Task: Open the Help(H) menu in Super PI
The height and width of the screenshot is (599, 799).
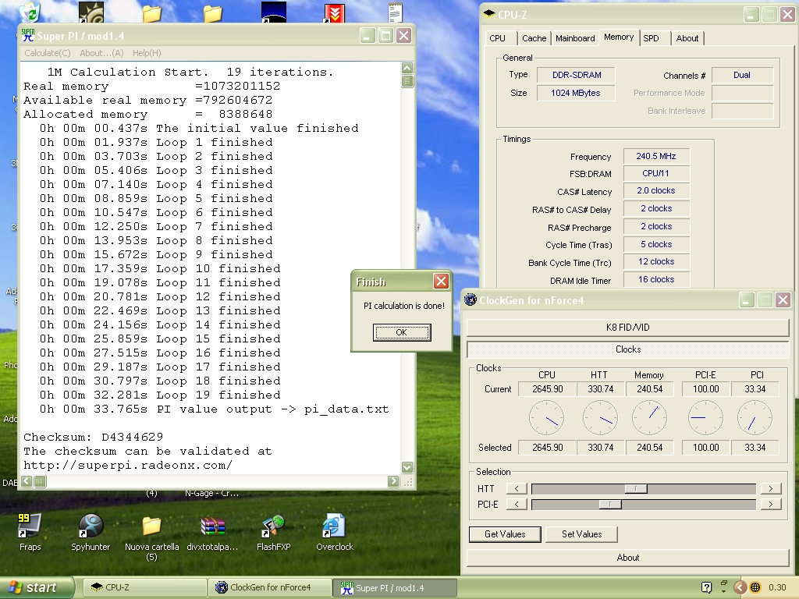Action: (147, 53)
